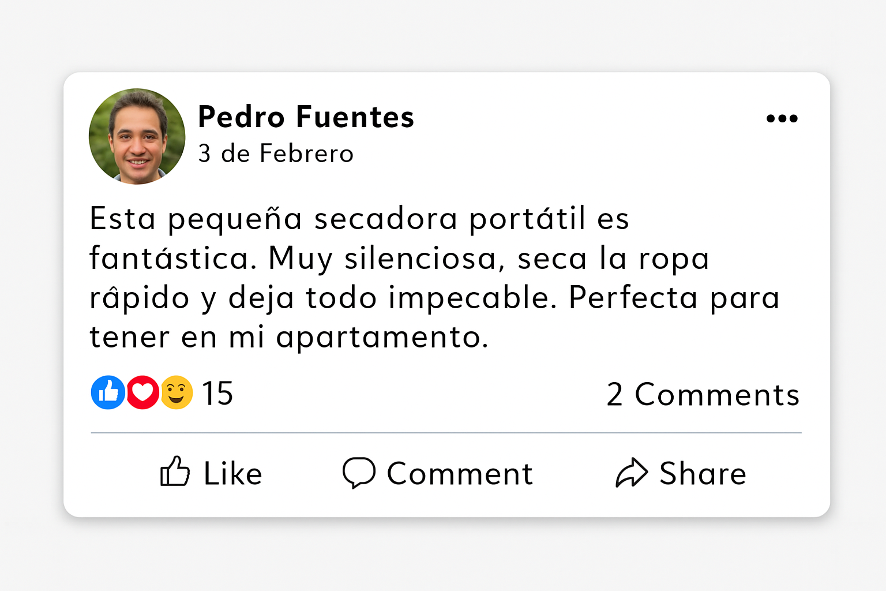Click the speech bubble Comment icon
Screen dimensions: 886x591
[359, 473]
